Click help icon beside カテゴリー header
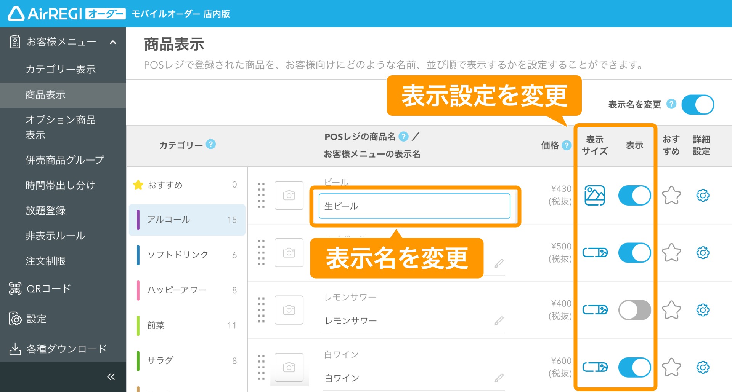 click(x=210, y=144)
